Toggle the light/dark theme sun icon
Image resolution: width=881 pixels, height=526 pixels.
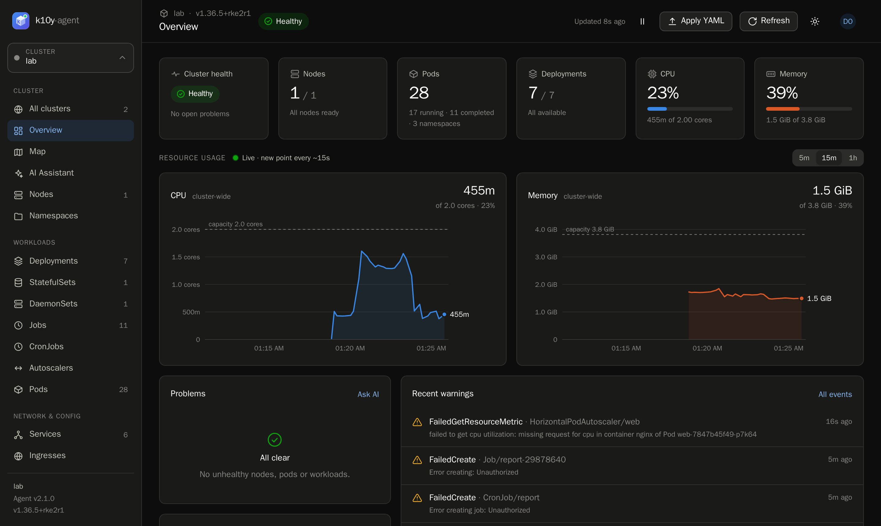point(815,21)
